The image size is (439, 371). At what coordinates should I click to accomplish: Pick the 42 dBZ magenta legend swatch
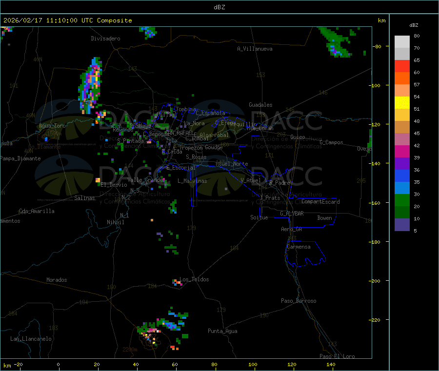[x=402, y=151]
